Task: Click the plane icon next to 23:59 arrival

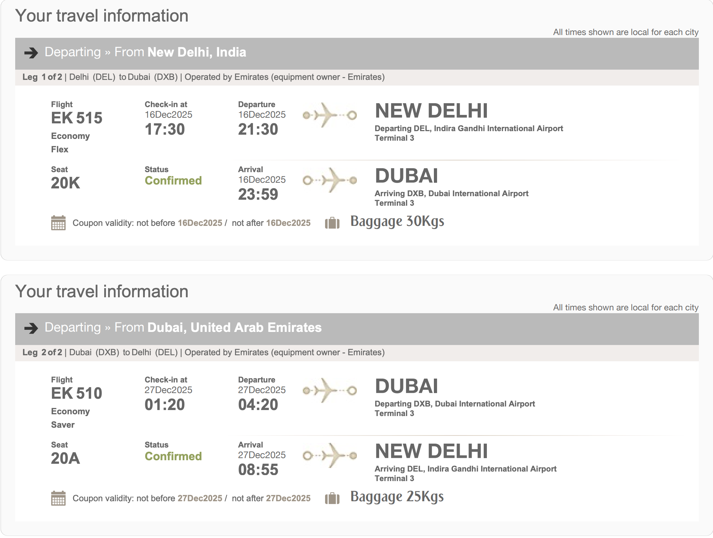Action: 329,180
